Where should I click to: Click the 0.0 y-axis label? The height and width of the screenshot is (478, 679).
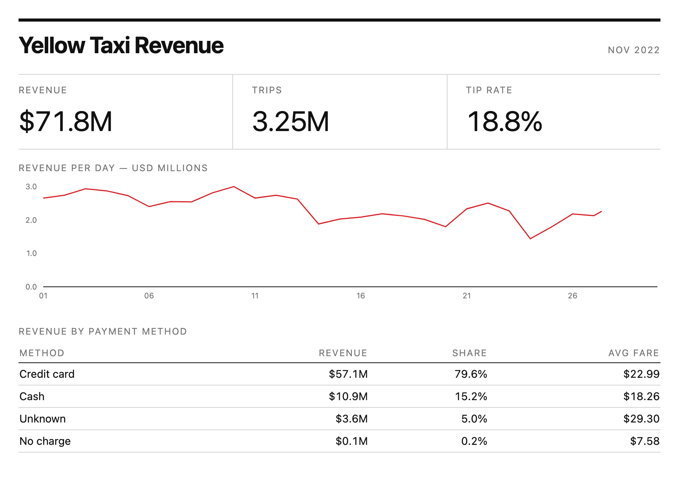[x=31, y=287]
